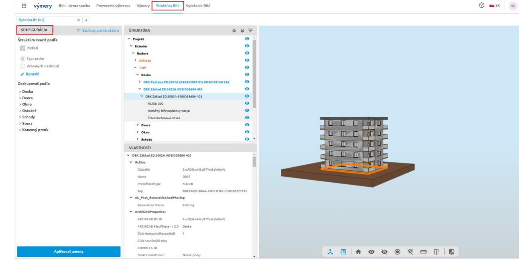
Task: Reset 3D view with home icon
Action: (x=359, y=252)
